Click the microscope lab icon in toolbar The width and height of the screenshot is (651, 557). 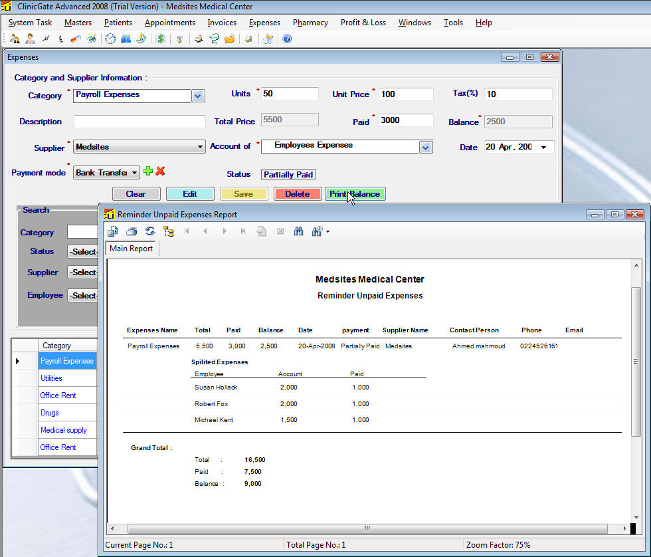(60, 39)
